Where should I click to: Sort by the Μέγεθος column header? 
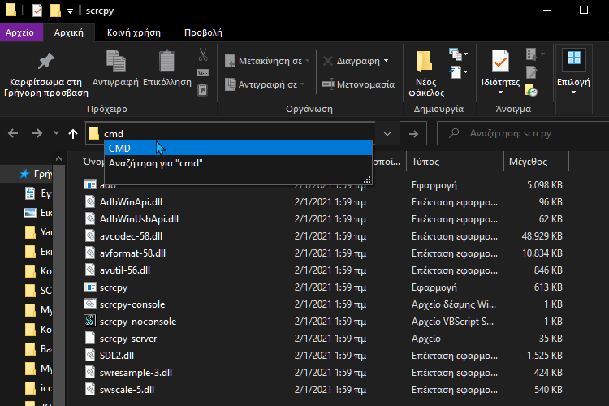pos(536,162)
